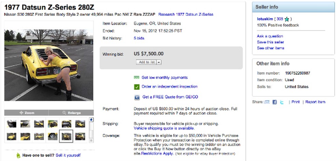Open the Add to list dropdown arrow
Viewport: 336px width, 161px height.
point(159,62)
